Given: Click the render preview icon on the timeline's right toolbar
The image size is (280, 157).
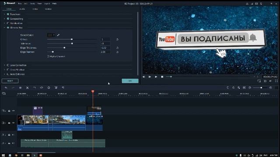Looking at the screenshot, I should (x=227, y=88).
